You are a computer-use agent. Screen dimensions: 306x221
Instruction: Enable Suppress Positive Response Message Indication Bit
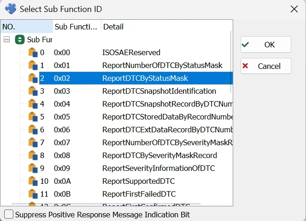coord(9,215)
